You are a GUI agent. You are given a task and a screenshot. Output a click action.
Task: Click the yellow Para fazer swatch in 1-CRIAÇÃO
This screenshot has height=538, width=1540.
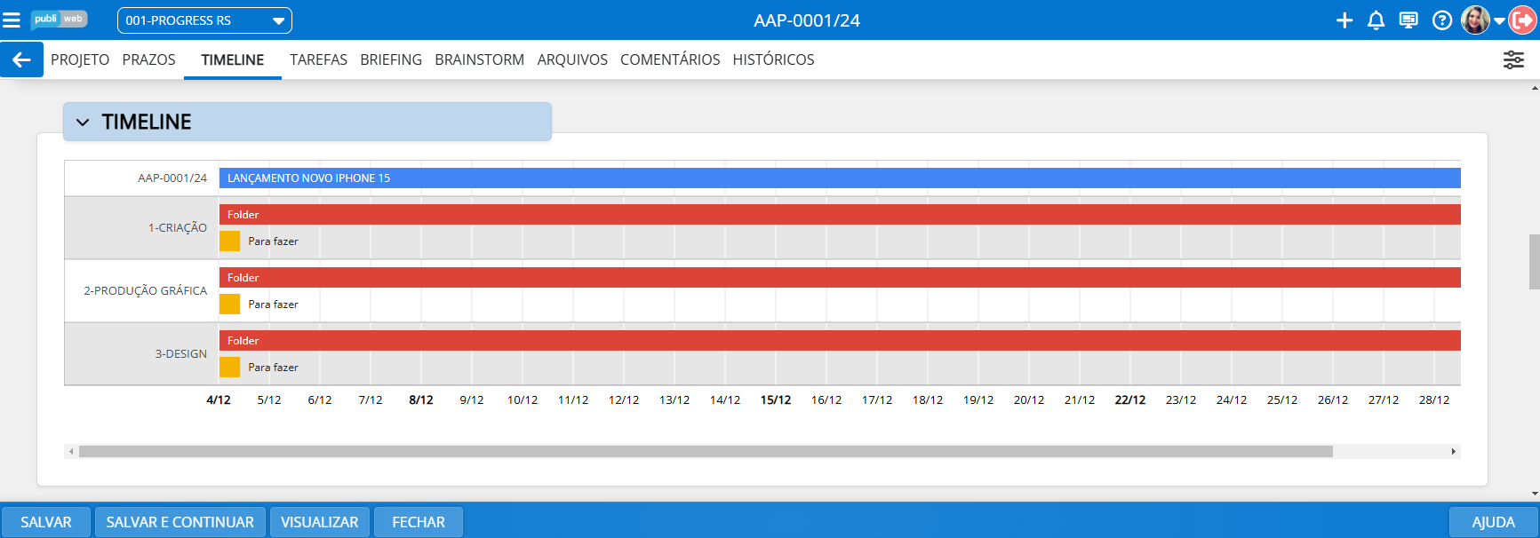229,241
